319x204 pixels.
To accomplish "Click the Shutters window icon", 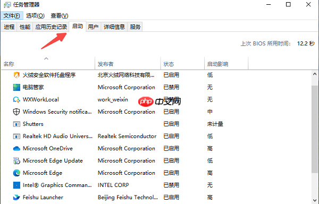I will [x=16, y=124].
